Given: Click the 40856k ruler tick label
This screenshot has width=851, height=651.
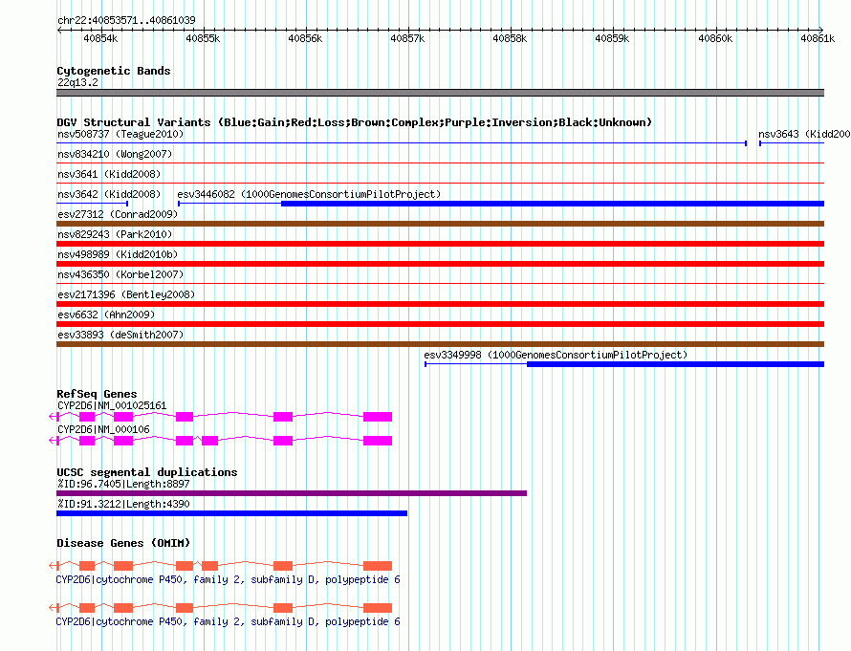Looking at the screenshot, I should (305, 38).
